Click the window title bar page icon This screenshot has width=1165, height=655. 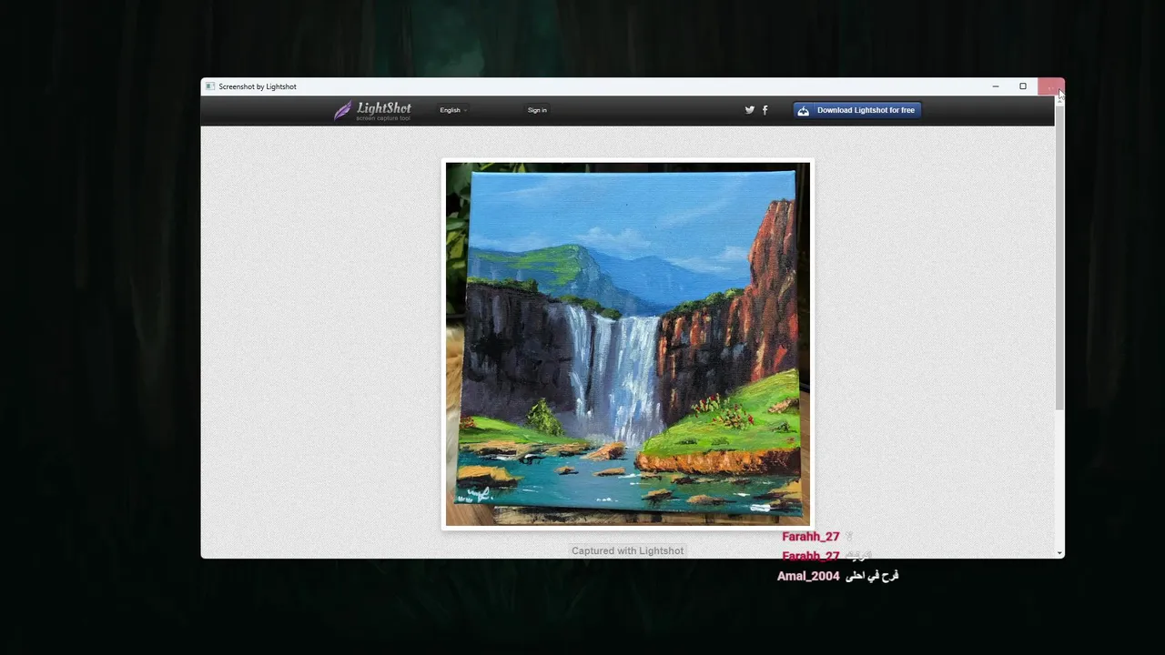coord(210,86)
